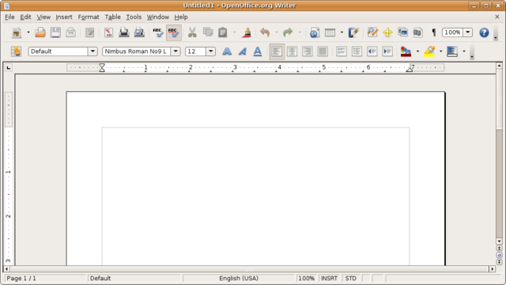Center the paragraph horizontally
The width and height of the screenshot is (506, 285).
coord(292,51)
